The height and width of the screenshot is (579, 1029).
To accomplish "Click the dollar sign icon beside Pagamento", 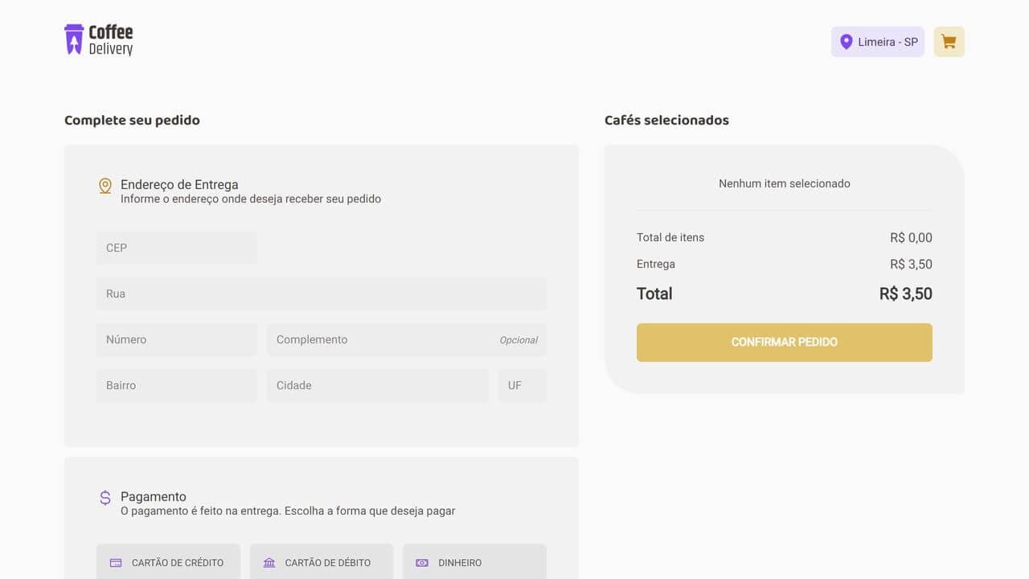I will [x=105, y=498].
